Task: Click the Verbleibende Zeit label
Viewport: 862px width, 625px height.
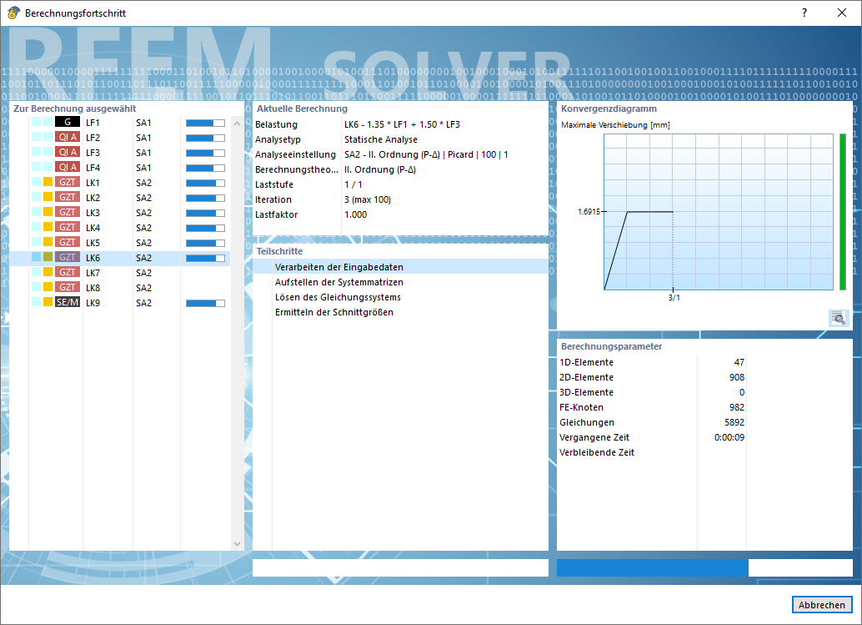Action: [x=596, y=452]
